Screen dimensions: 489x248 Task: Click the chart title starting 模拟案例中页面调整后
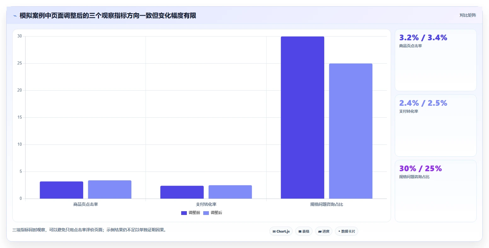click(x=108, y=15)
